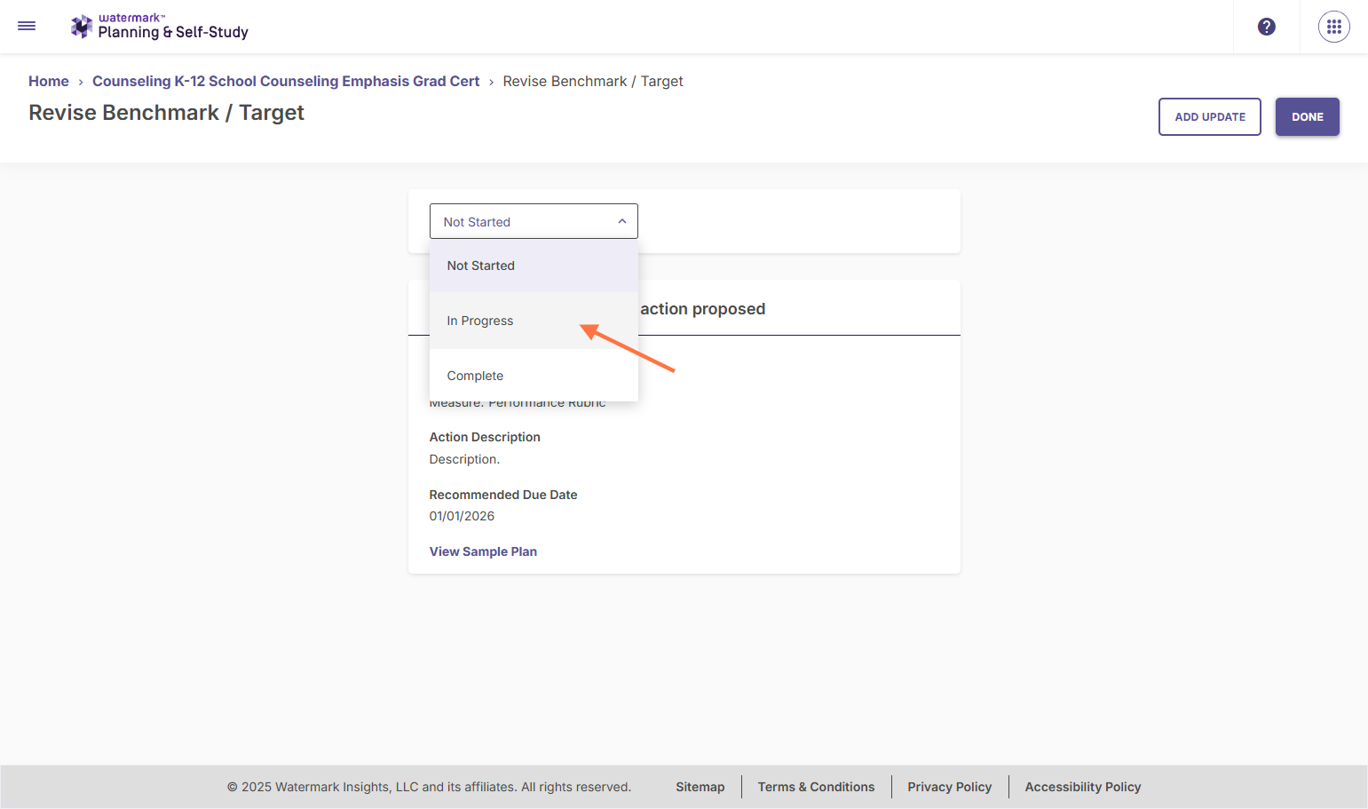Open Terms & Conditions footer link

(x=817, y=787)
